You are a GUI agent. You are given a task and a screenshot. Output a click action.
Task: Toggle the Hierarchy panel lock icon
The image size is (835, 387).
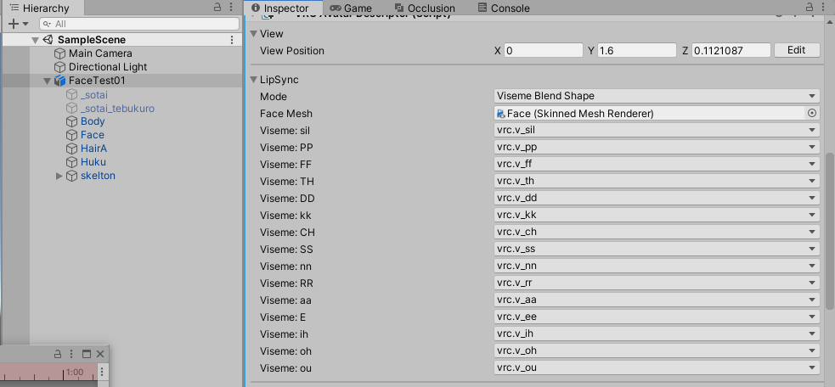(x=217, y=8)
